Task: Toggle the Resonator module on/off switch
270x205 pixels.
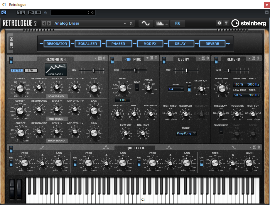Action: coord(11,60)
